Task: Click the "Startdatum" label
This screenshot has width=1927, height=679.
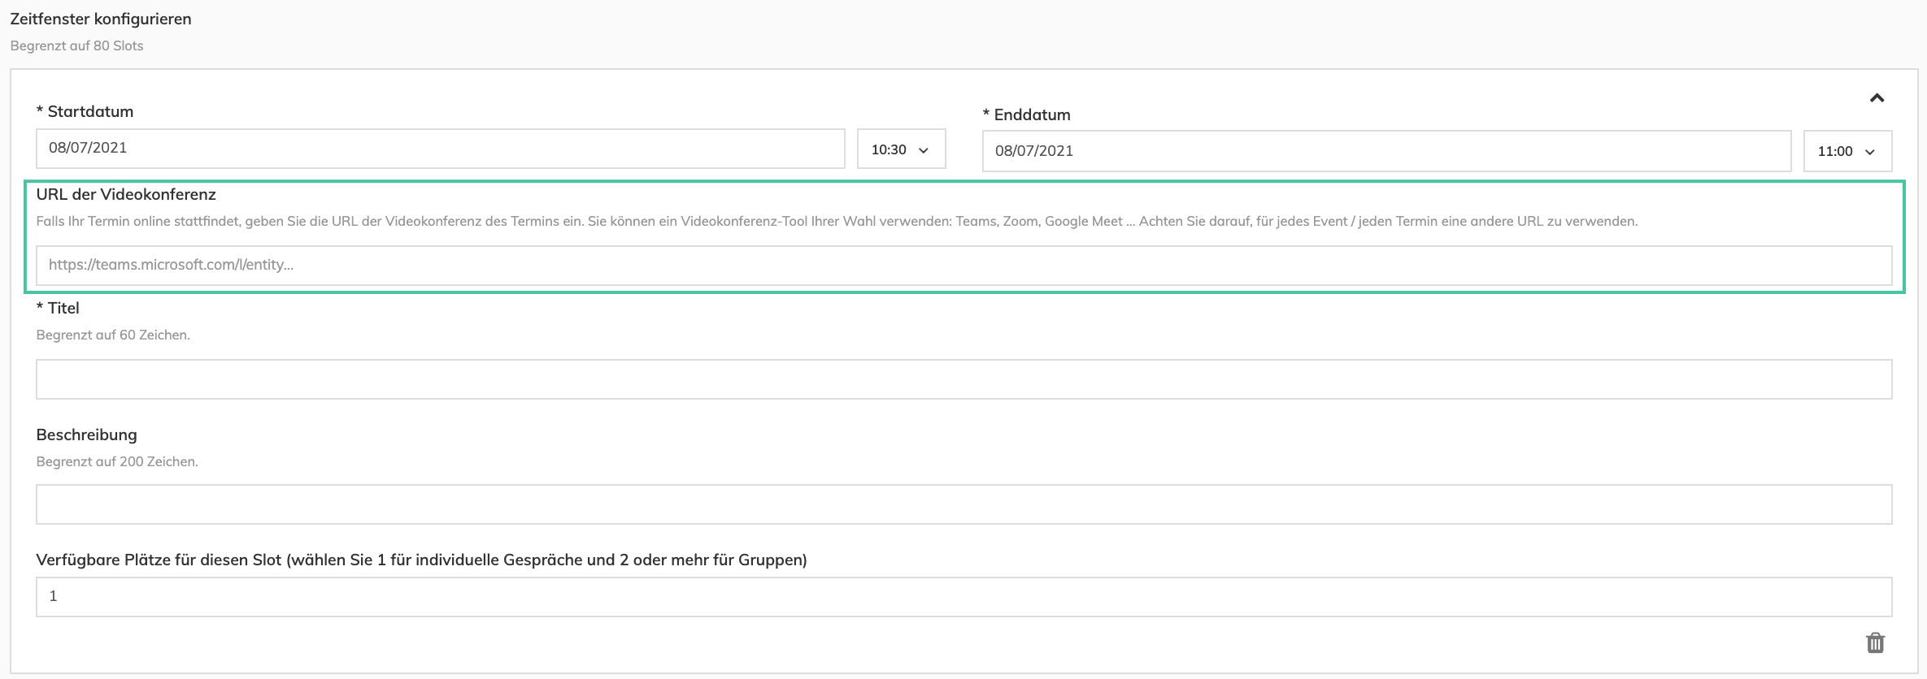Action: click(89, 112)
